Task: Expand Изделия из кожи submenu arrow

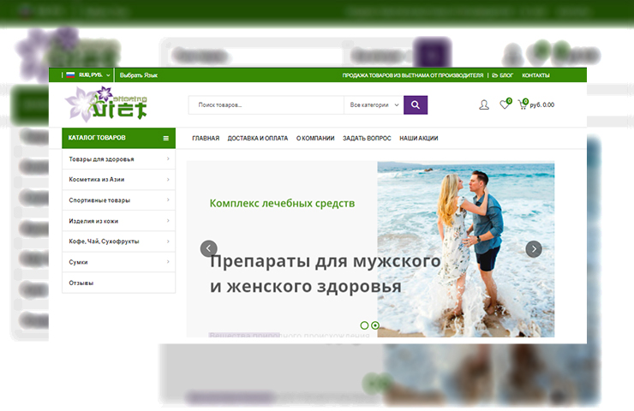Action: (x=168, y=221)
